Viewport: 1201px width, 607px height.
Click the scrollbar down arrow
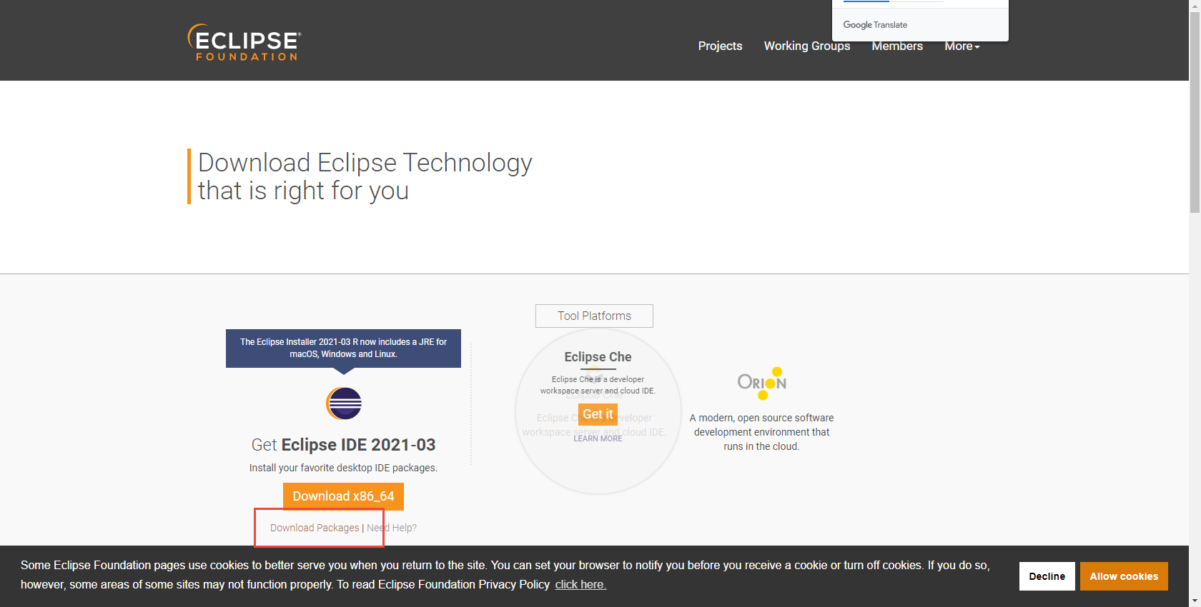point(1195,601)
